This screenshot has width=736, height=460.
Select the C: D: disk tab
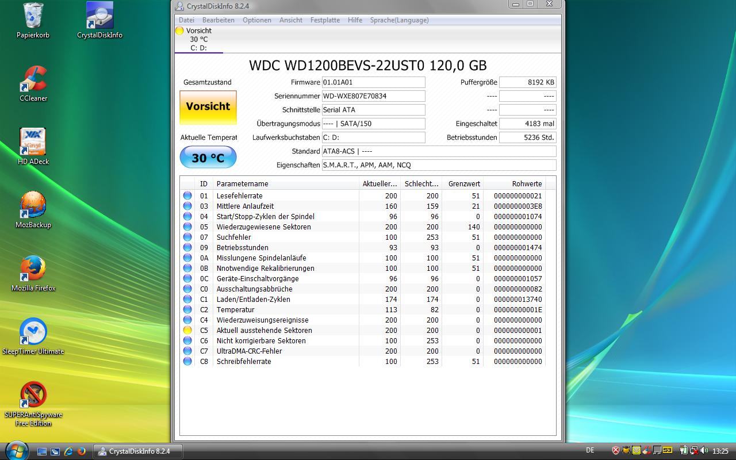click(x=198, y=39)
